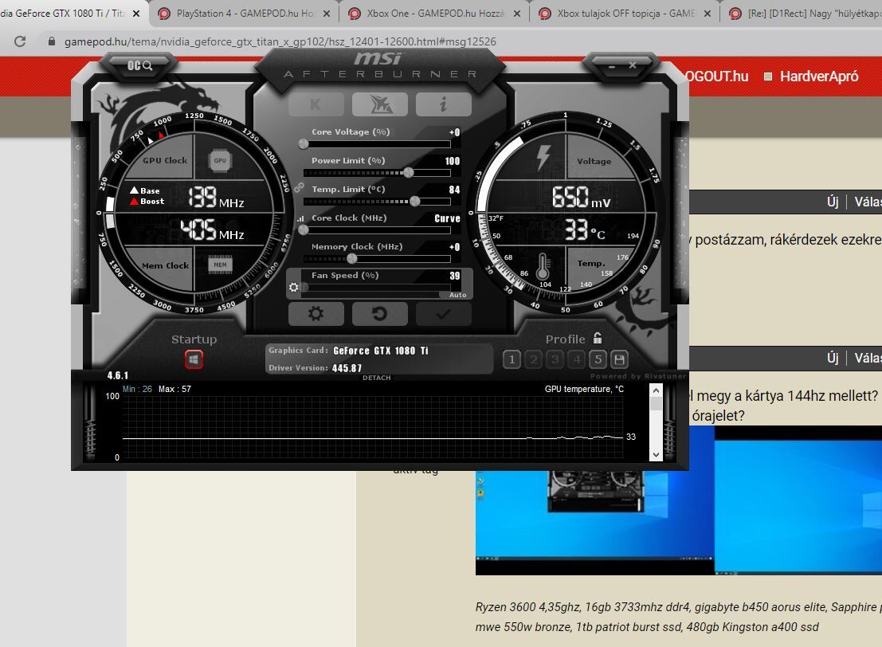Open Afterburner settings gear button
The image size is (882, 647).
(x=316, y=313)
